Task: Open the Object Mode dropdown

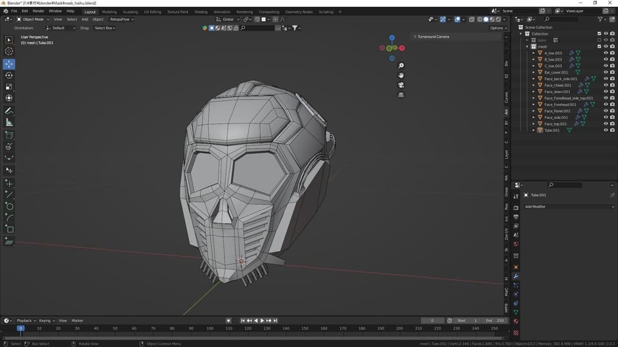Action: pos(33,19)
